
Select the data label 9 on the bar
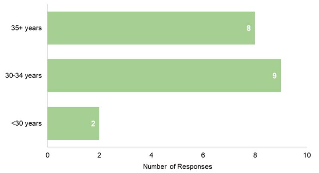274,76
